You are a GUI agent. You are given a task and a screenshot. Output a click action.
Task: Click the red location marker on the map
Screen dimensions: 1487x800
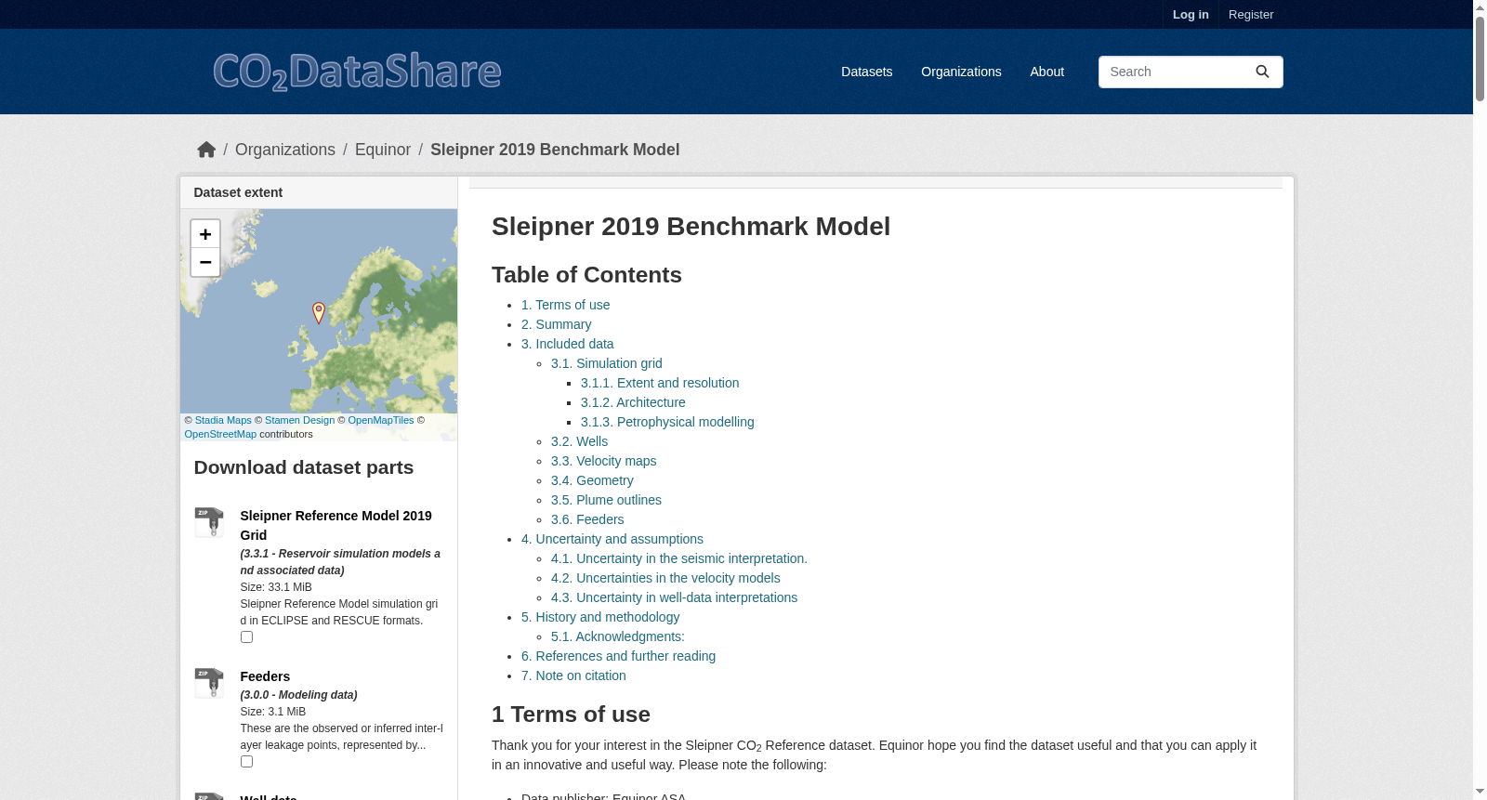[x=319, y=313]
